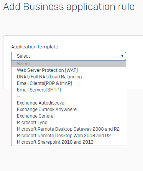Choose Microsoft Remote Desktop Gateway 2008 and R2

[x=69, y=129]
